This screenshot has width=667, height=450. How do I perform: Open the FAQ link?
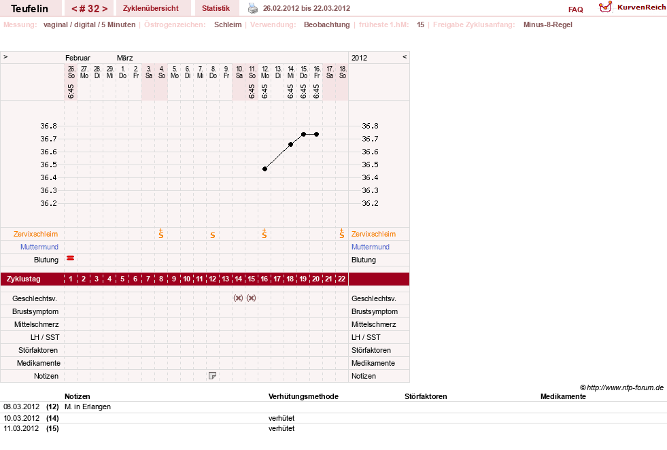[575, 10]
